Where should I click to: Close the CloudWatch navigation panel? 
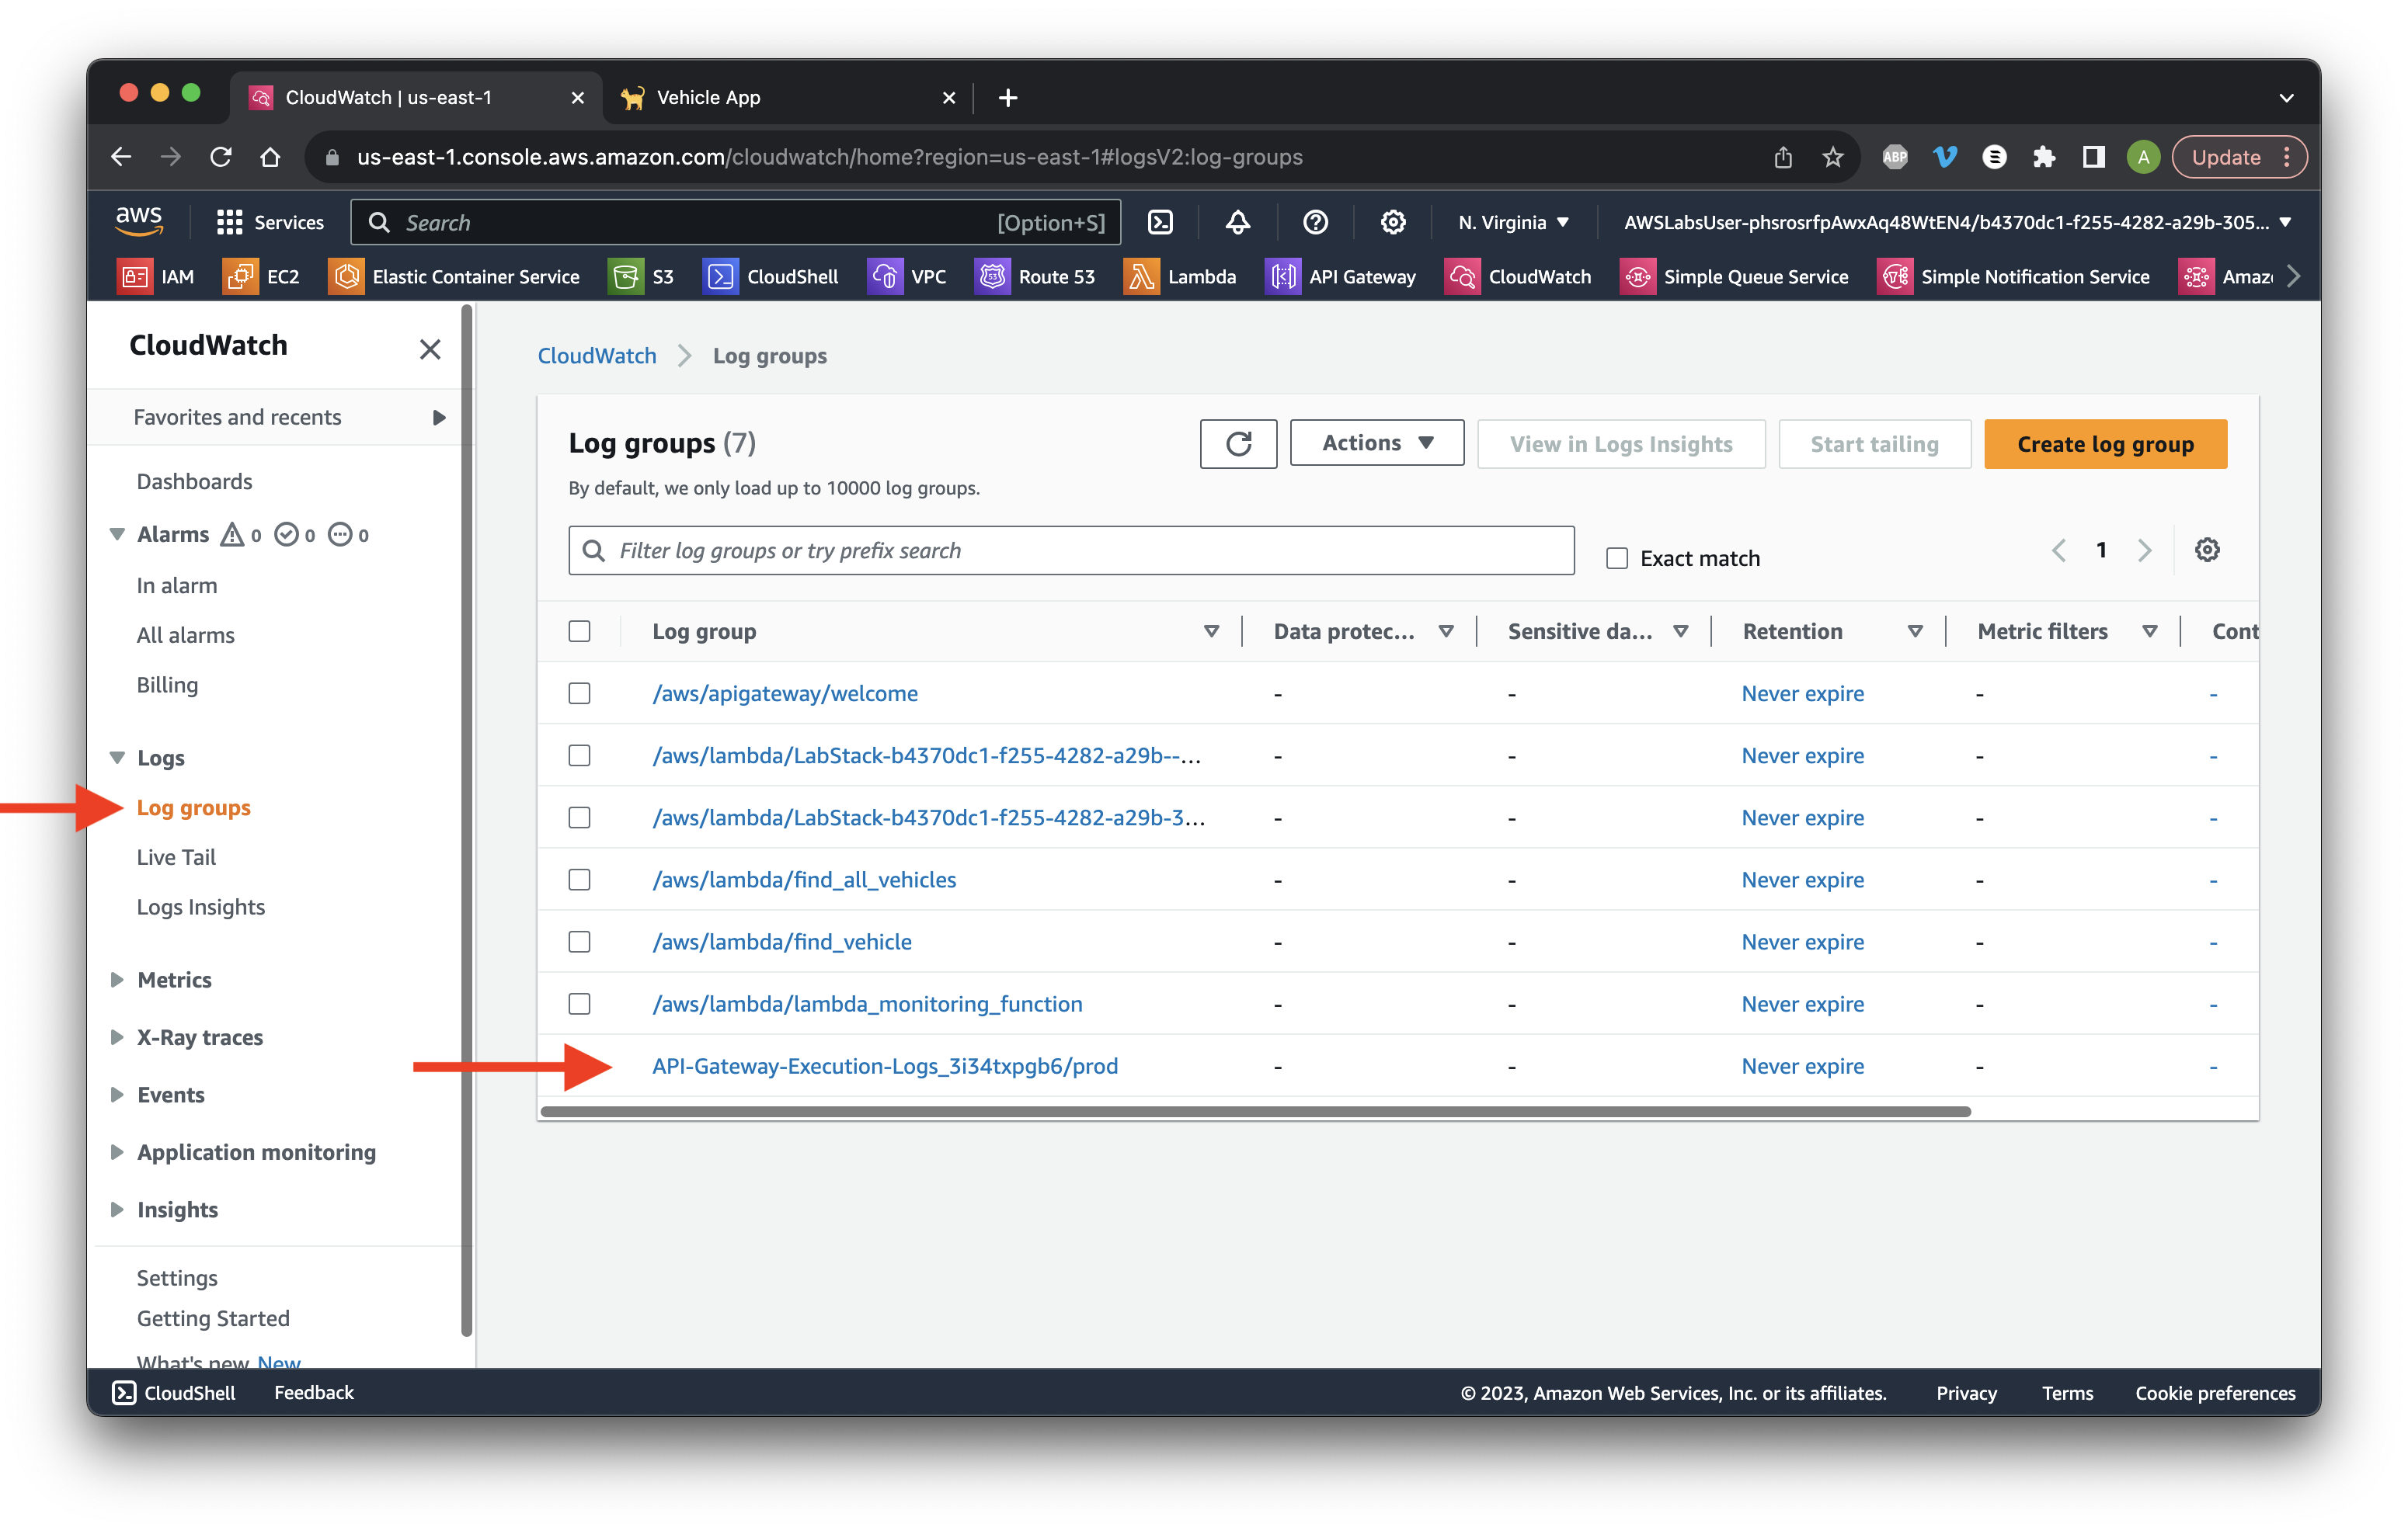click(x=430, y=349)
